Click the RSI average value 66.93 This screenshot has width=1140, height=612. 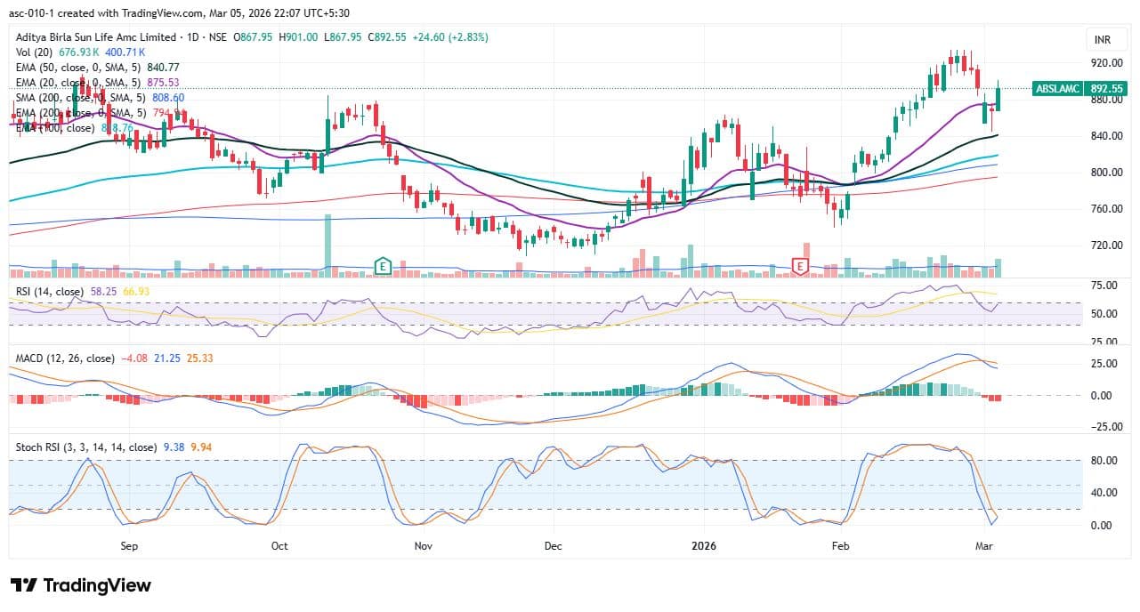(135, 292)
